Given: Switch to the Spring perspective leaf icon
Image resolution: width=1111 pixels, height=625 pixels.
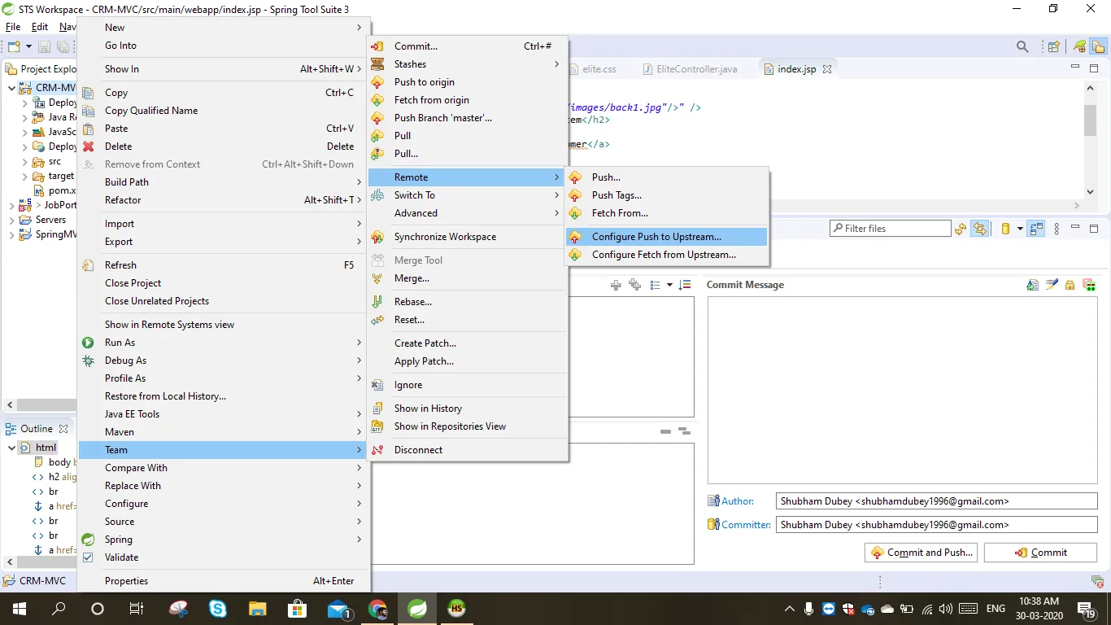Looking at the screenshot, I should tap(1080, 47).
